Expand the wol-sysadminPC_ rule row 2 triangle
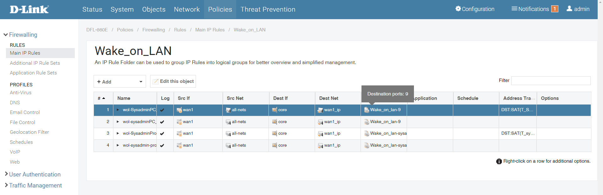The image size is (603, 195). pos(118,122)
